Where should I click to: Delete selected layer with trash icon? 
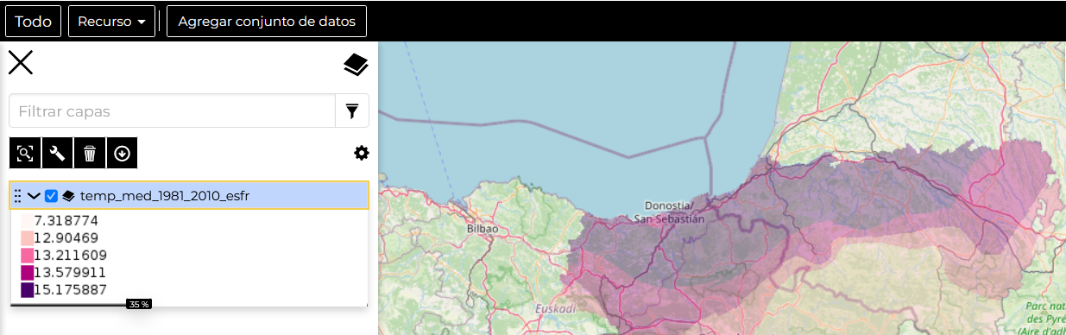90,153
